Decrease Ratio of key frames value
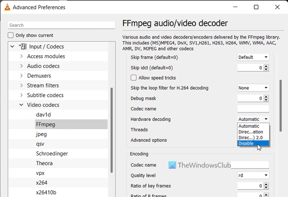288x197 pixels. 266,188
